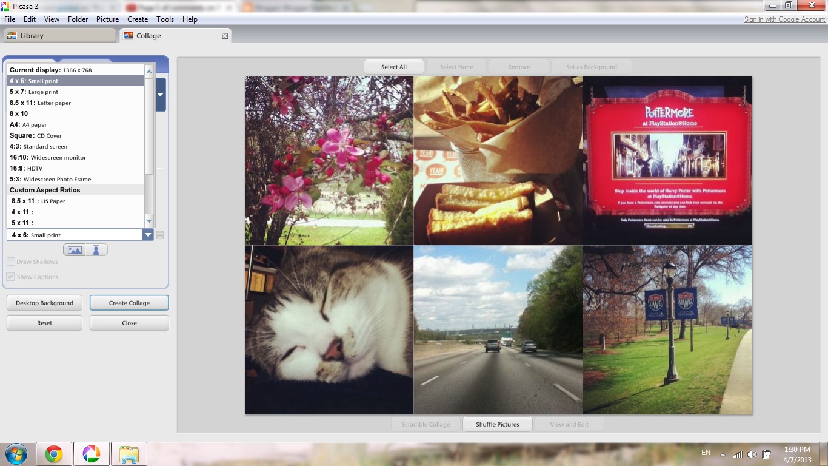Open the aspect ratio dropdown showing 4 x 6
The width and height of the screenshot is (828, 466).
click(x=148, y=234)
